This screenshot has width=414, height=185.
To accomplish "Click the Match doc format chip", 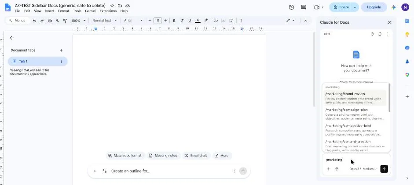I will click(x=126, y=156).
